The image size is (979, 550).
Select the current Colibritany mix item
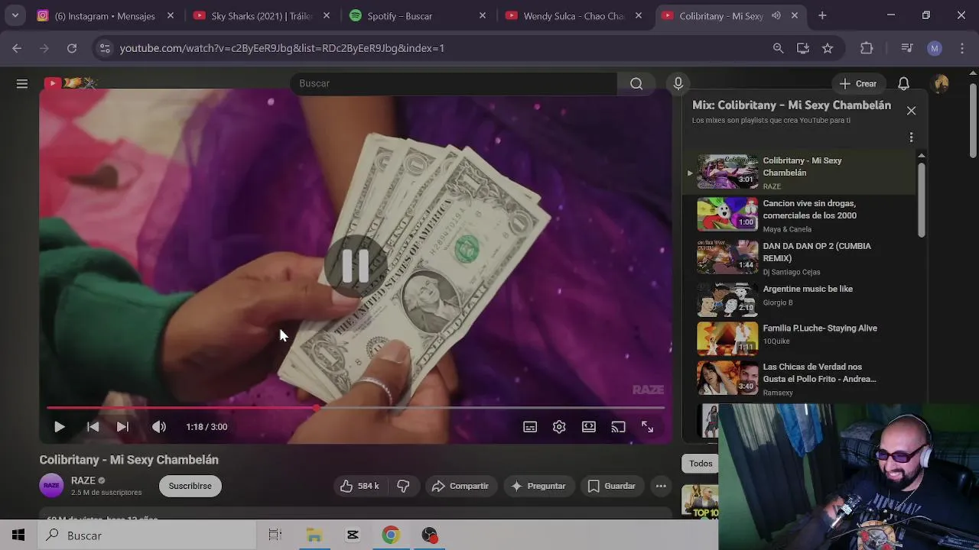point(799,173)
